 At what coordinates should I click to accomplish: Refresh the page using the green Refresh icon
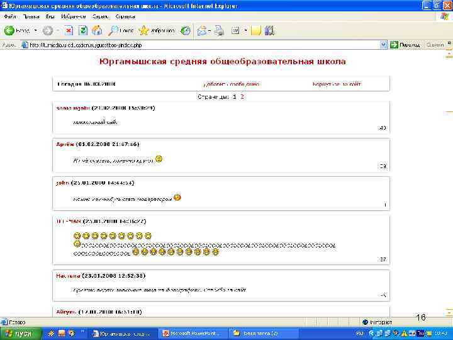[83, 30]
